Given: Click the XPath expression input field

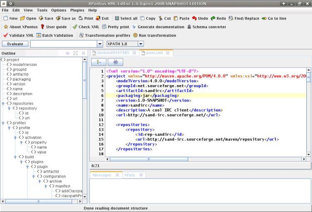Looking at the screenshot, I should point(64,44).
